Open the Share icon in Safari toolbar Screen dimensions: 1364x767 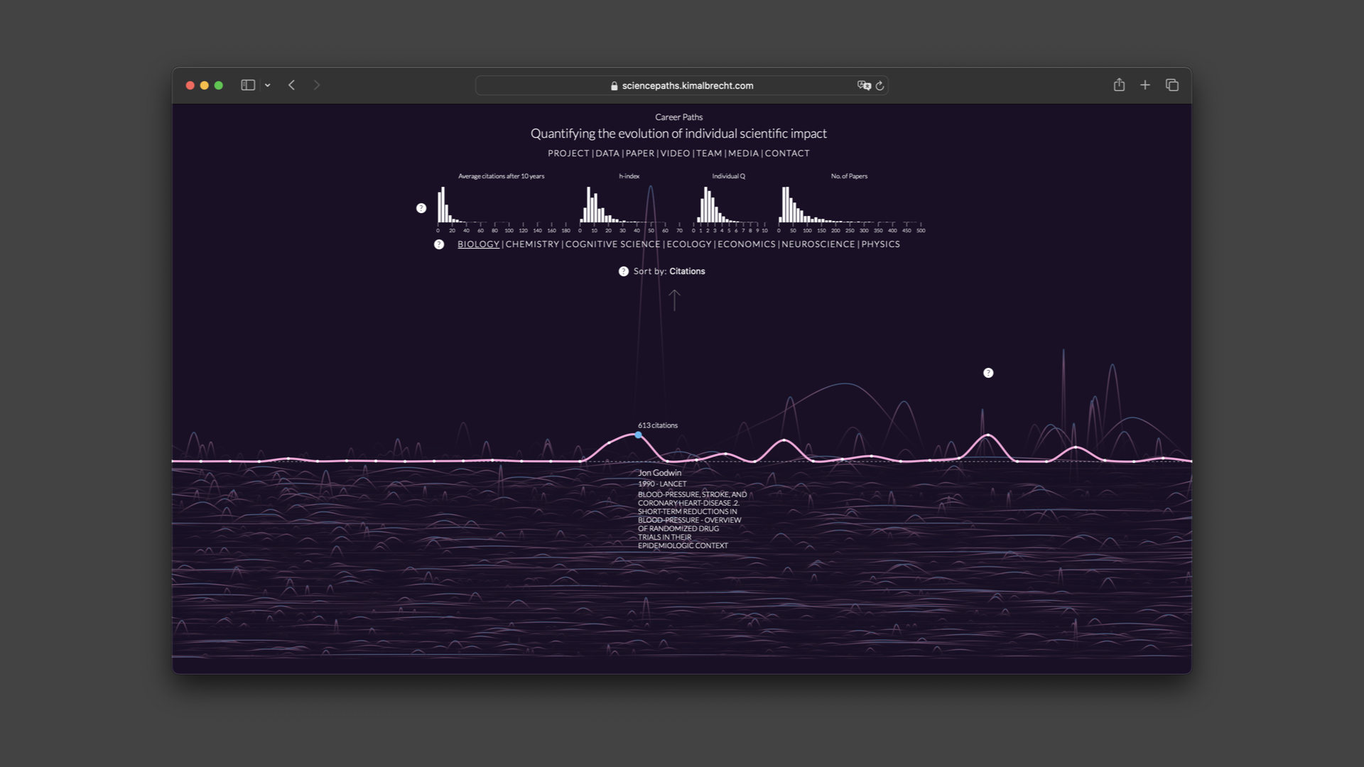[x=1119, y=85]
